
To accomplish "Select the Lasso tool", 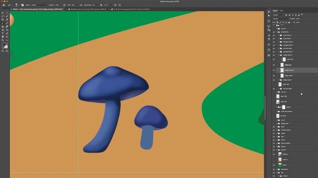I will 2,16.
